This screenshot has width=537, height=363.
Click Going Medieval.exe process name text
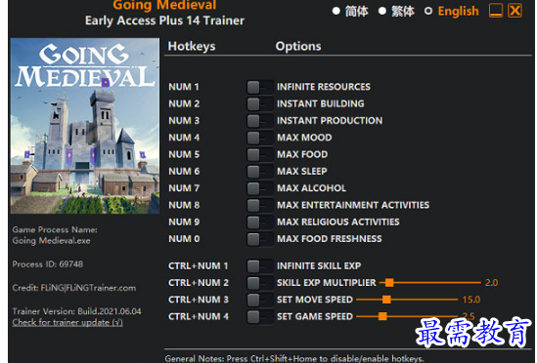click(x=52, y=241)
